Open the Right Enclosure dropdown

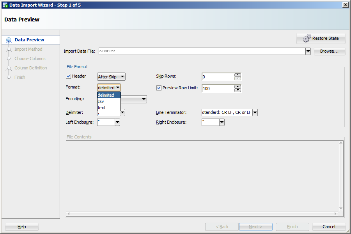coord(222,122)
